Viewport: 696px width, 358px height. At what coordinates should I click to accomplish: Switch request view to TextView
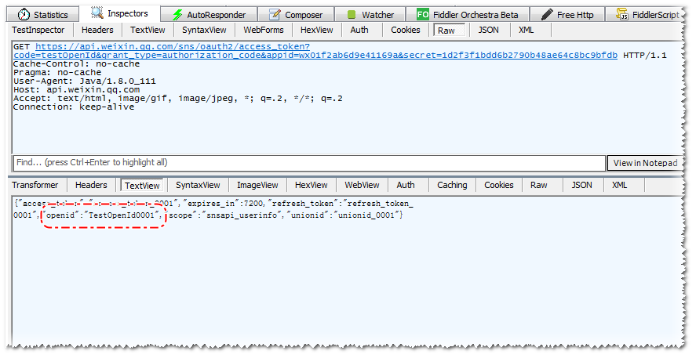(148, 30)
